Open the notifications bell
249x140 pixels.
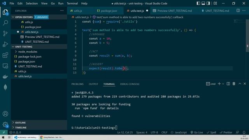[x=244, y=132]
